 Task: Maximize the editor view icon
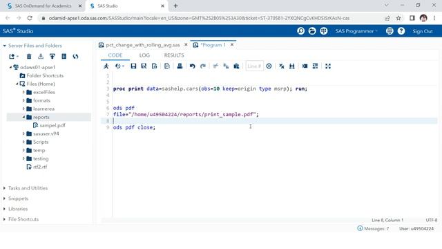pyautogui.click(x=328, y=66)
